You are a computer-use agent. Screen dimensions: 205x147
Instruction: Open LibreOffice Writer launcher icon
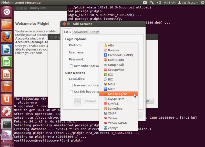pyautogui.click(x=7, y=49)
